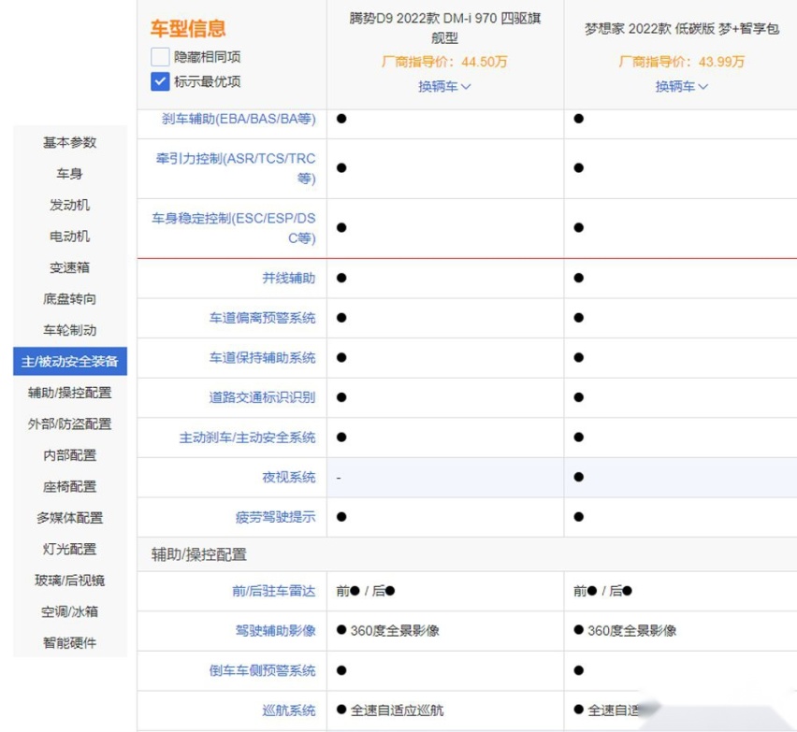Go to 车身 section in the sidebar

(70, 174)
